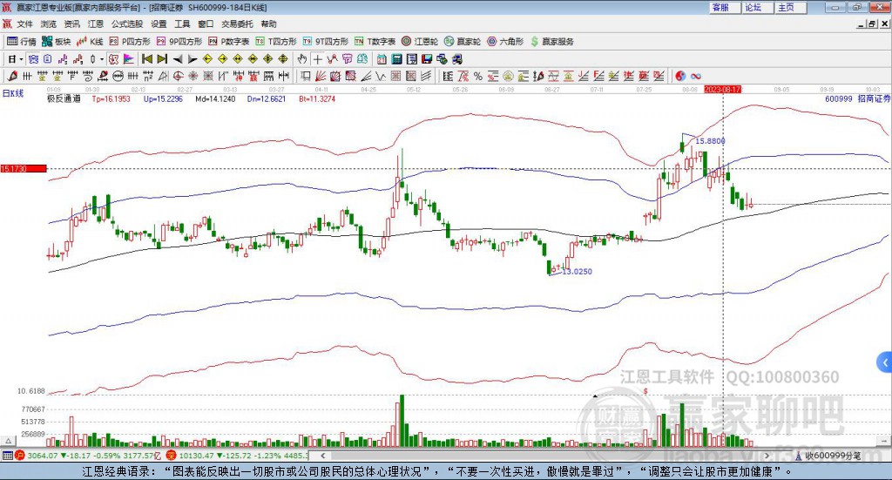892x480 pixels.
Task: Click the 2023-08-17 date marker
Action: click(722, 89)
